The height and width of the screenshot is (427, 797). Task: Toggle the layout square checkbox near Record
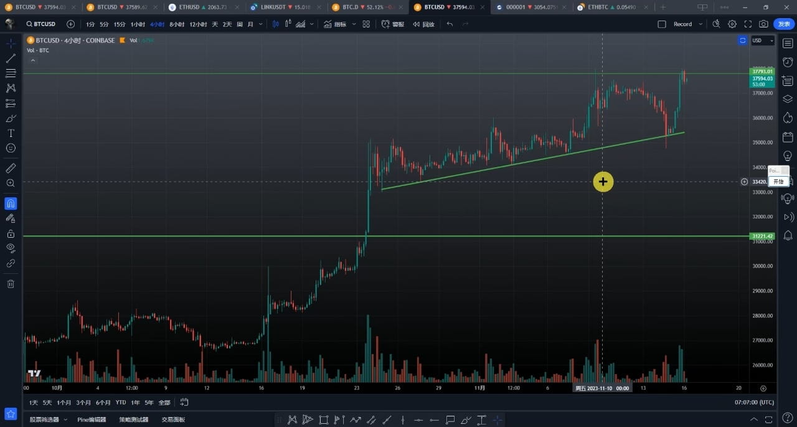tap(662, 24)
